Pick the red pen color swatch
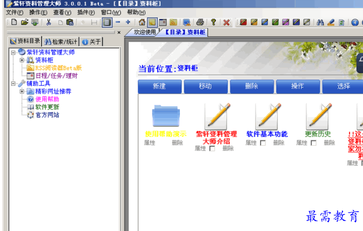Viewport: 363px width, 231px height. (x=243, y=22)
